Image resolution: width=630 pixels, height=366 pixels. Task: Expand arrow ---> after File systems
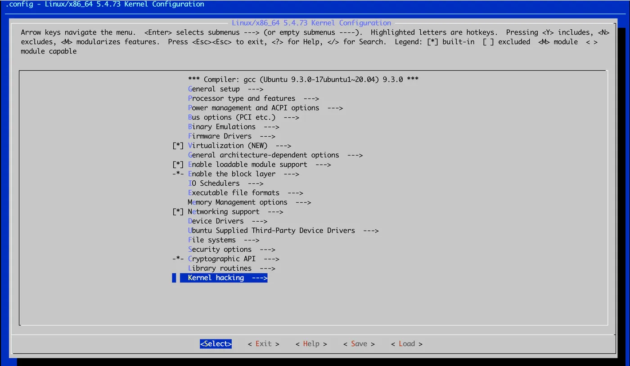252,240
